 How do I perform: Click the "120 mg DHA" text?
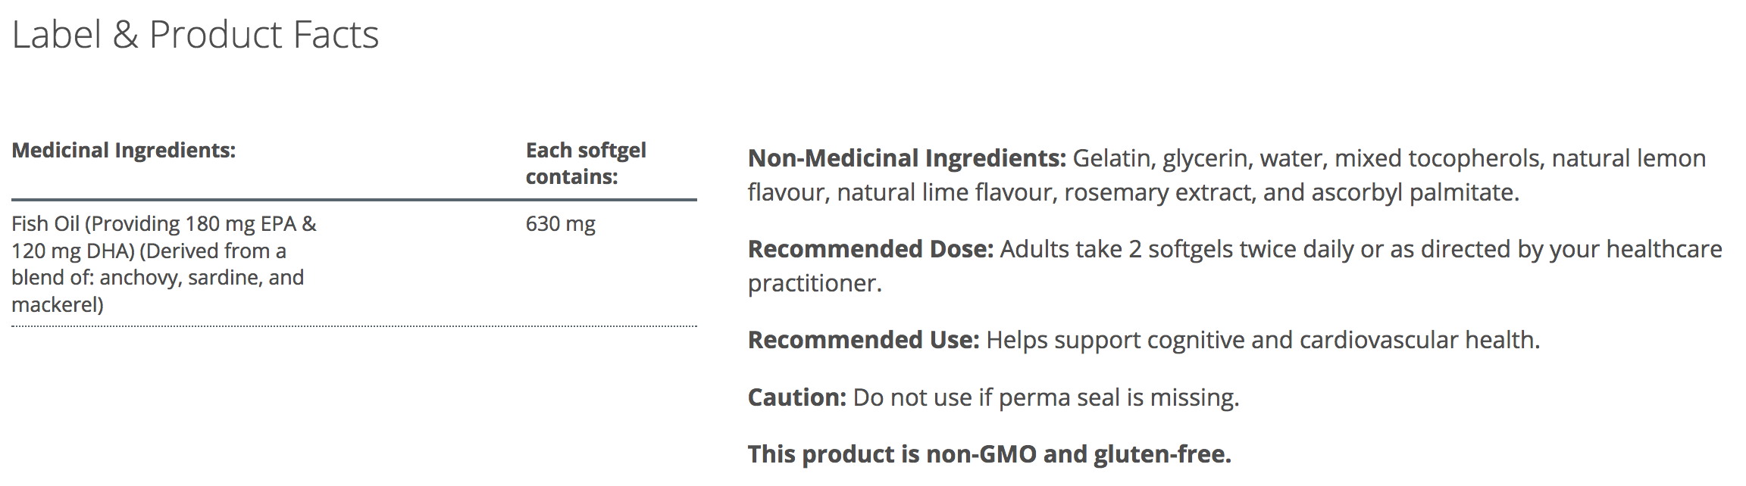pyautogui.click(x=73, y=251)
